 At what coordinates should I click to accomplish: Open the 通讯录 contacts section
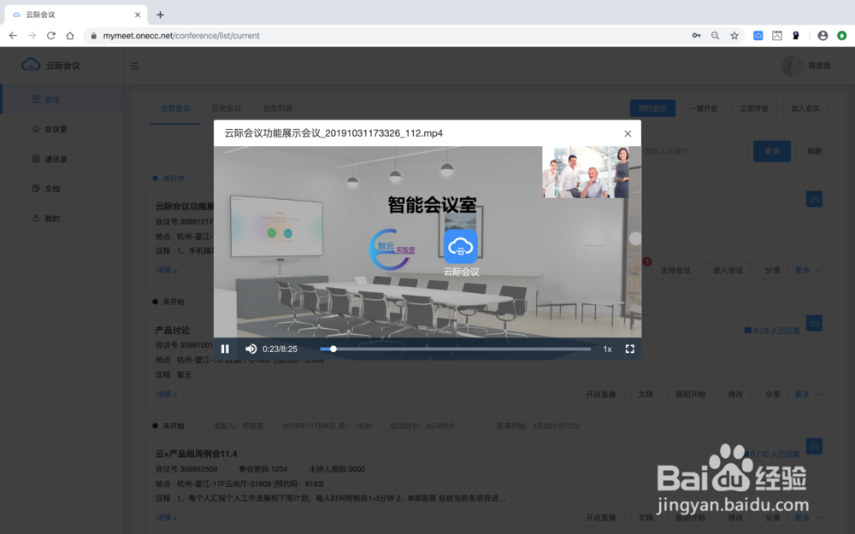click(51, 158)
